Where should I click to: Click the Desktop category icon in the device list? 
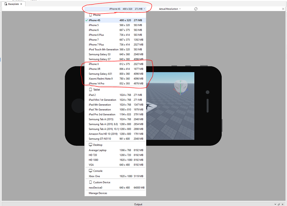coord(91,145)
